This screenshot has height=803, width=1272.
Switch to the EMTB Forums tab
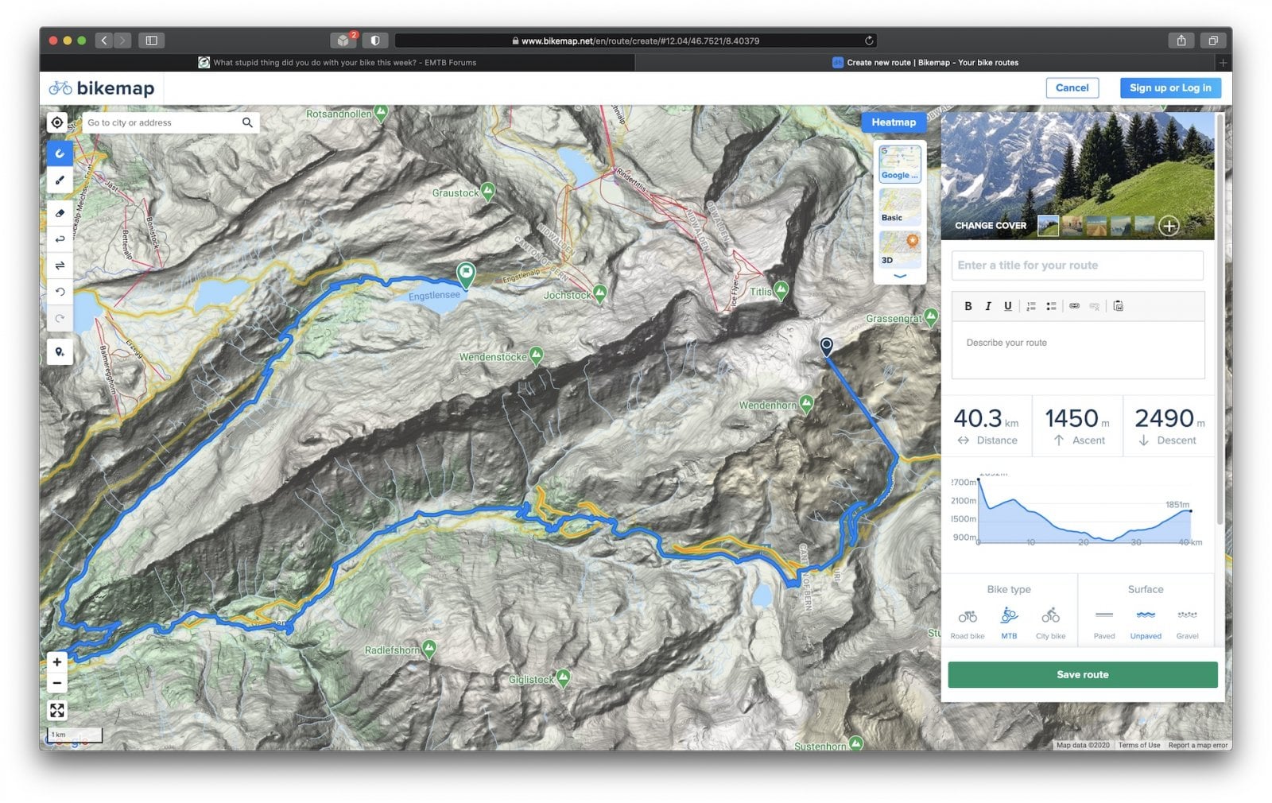point(337,63)
